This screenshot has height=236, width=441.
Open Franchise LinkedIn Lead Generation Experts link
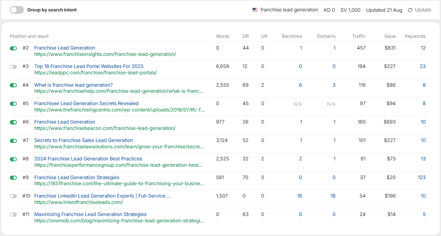[x=103, y=196]
